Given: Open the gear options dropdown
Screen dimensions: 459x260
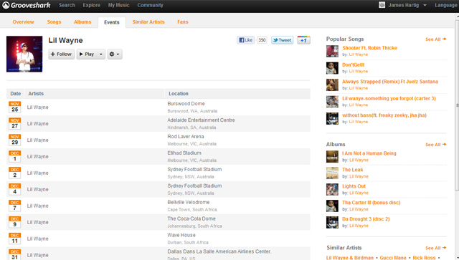Looking at the screenshot, I should pos(115,54).
